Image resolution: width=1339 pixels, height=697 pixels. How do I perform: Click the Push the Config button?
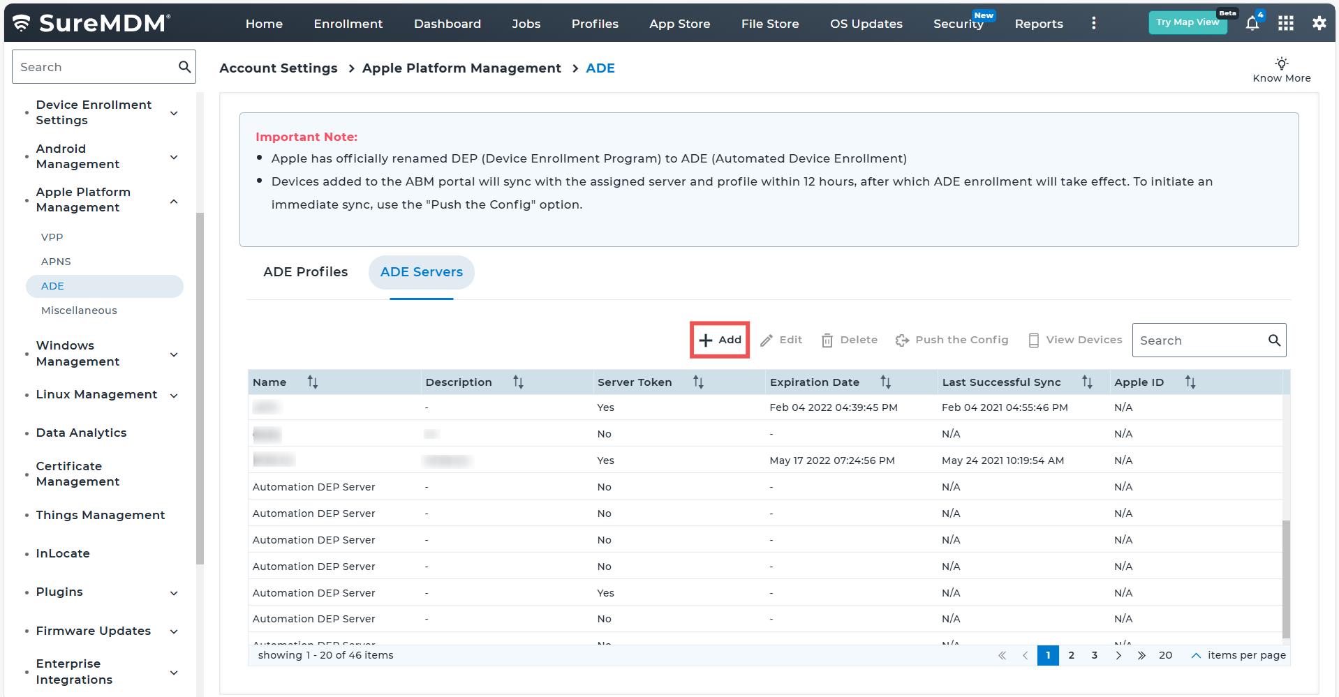952,340
